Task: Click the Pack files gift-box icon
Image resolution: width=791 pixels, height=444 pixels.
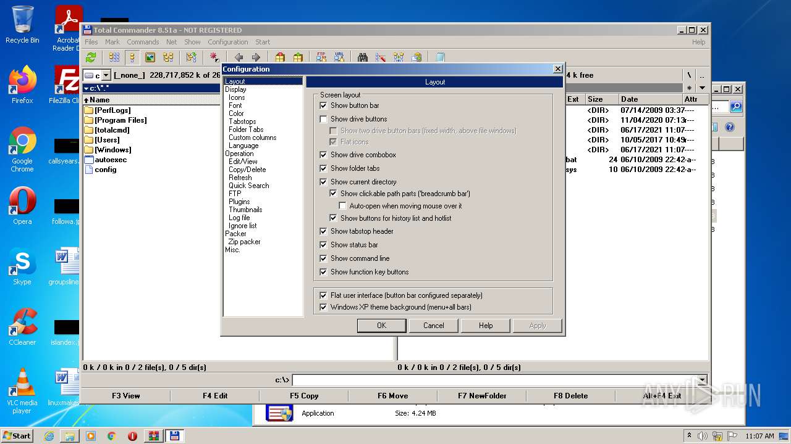Action: [280, 57]
